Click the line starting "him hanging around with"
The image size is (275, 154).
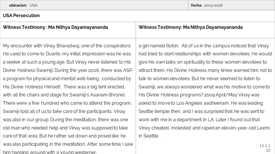50,152
